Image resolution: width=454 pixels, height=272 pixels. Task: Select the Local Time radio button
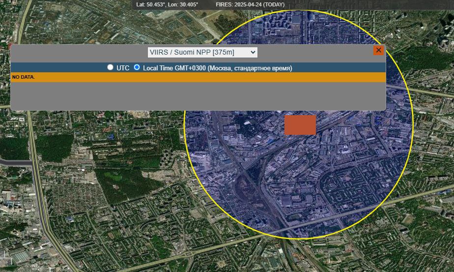[x=137, y=67]
